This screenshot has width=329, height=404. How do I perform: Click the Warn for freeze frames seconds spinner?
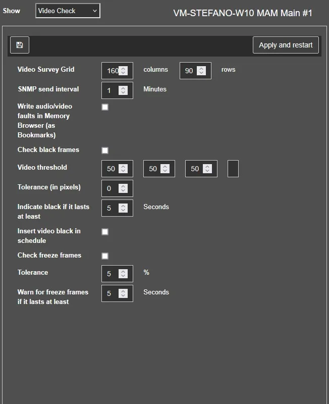pyautogui.click(x=123, y=293)
